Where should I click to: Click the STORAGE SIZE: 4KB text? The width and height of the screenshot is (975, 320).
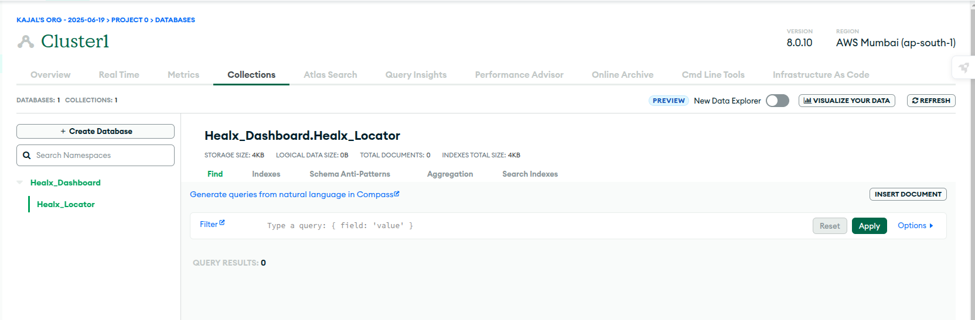pyautogui.click(x=234, y=155)
